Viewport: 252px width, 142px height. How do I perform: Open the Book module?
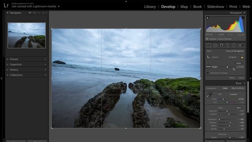click(x=197, y=7)
